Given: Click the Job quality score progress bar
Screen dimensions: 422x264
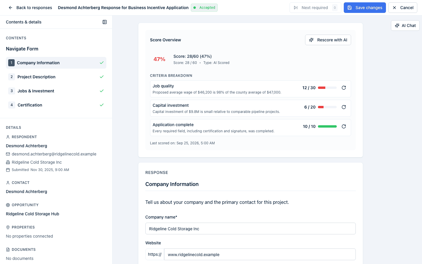Looking at the screenshot, I should tap(327, 88).
